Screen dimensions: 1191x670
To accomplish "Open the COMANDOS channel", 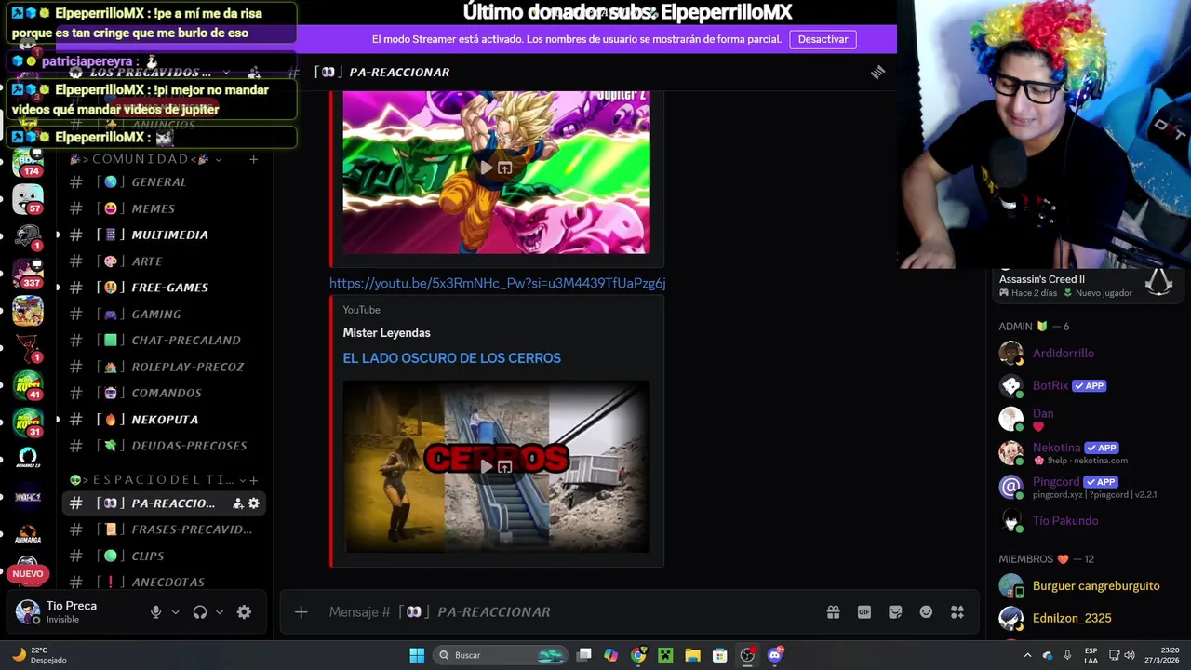I will tap(167, 393).
